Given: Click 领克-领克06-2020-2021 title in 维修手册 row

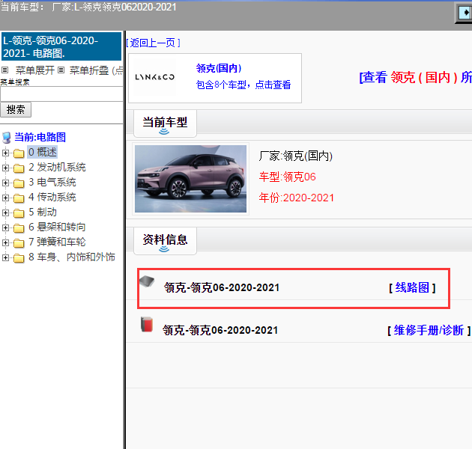Looking at the screenshot, I should pos(220,331).
